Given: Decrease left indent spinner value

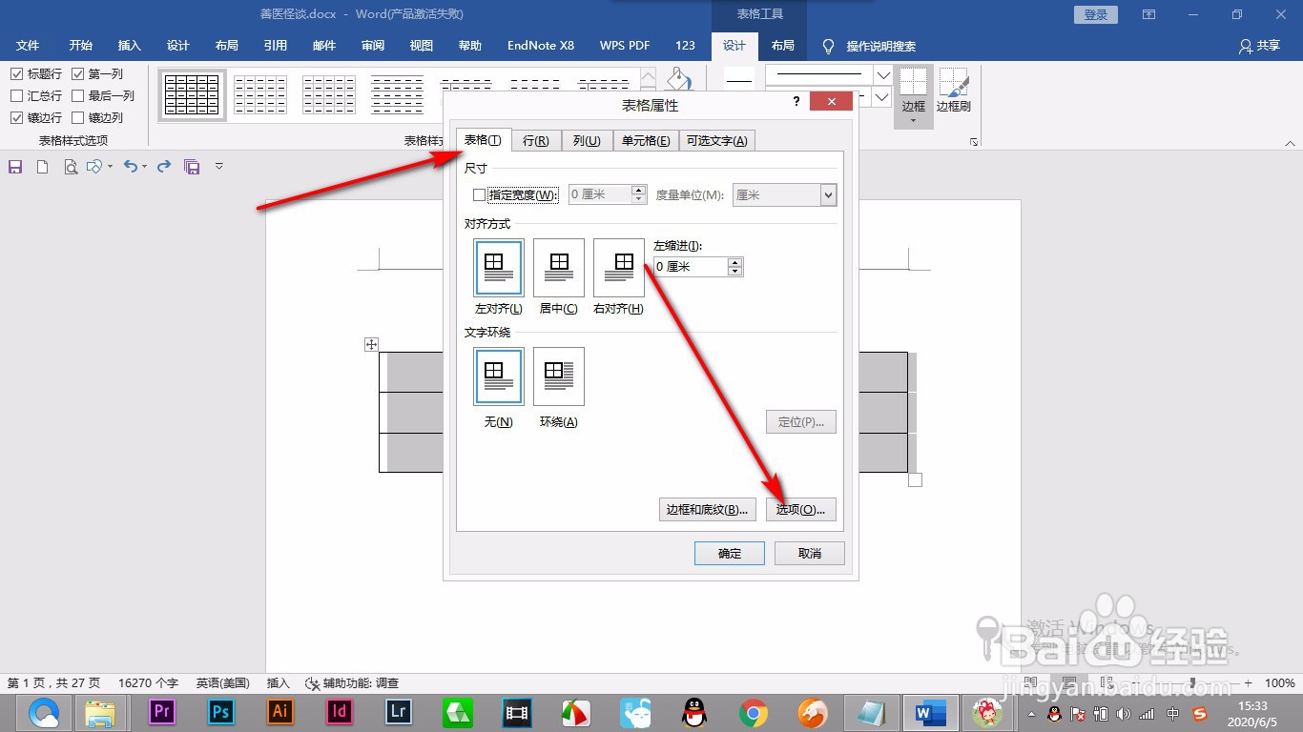Looking at the screenshot, I should click(734, 272).
